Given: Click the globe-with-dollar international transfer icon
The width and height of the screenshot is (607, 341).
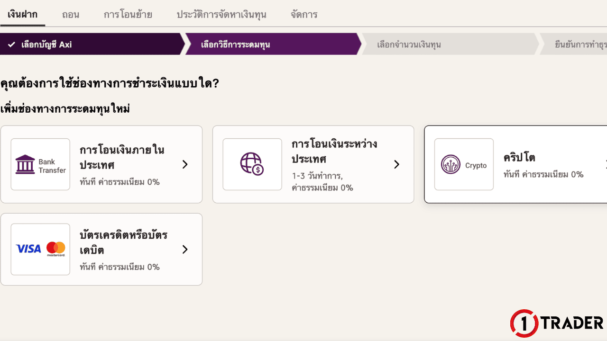Looking at the screenshot, I should click(252, 164).
